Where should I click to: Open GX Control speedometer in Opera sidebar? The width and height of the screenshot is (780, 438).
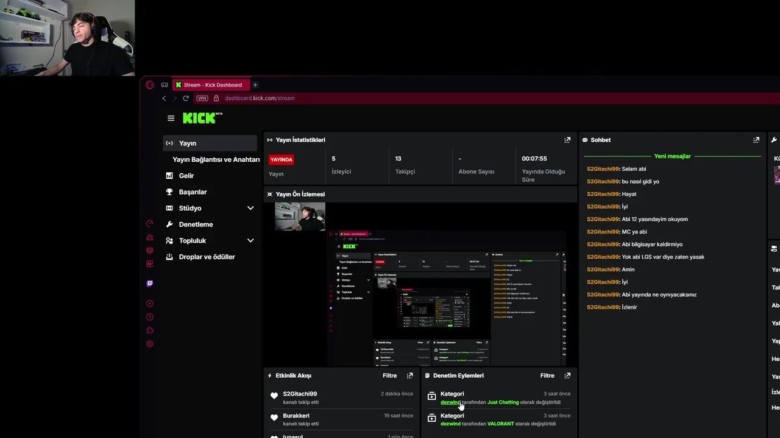tap(150, 224)
